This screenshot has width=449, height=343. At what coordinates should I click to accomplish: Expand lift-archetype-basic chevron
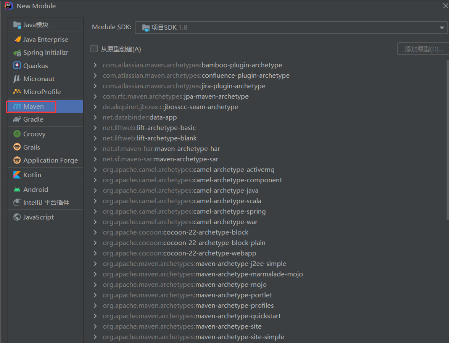(95, 128)
